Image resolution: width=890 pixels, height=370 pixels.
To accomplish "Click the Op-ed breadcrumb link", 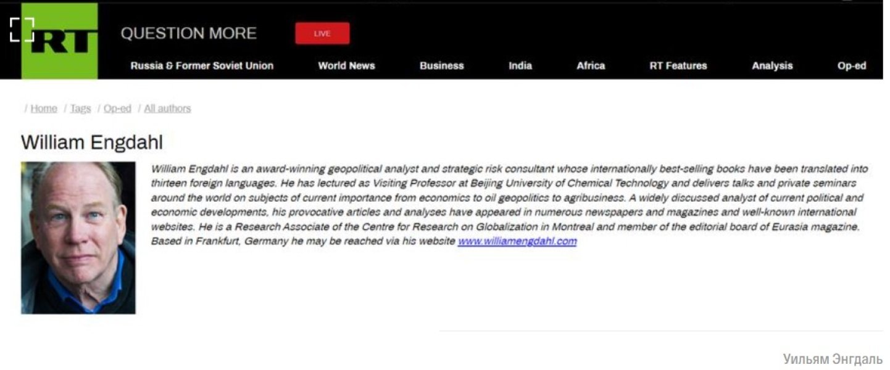I will pos(117,109).
